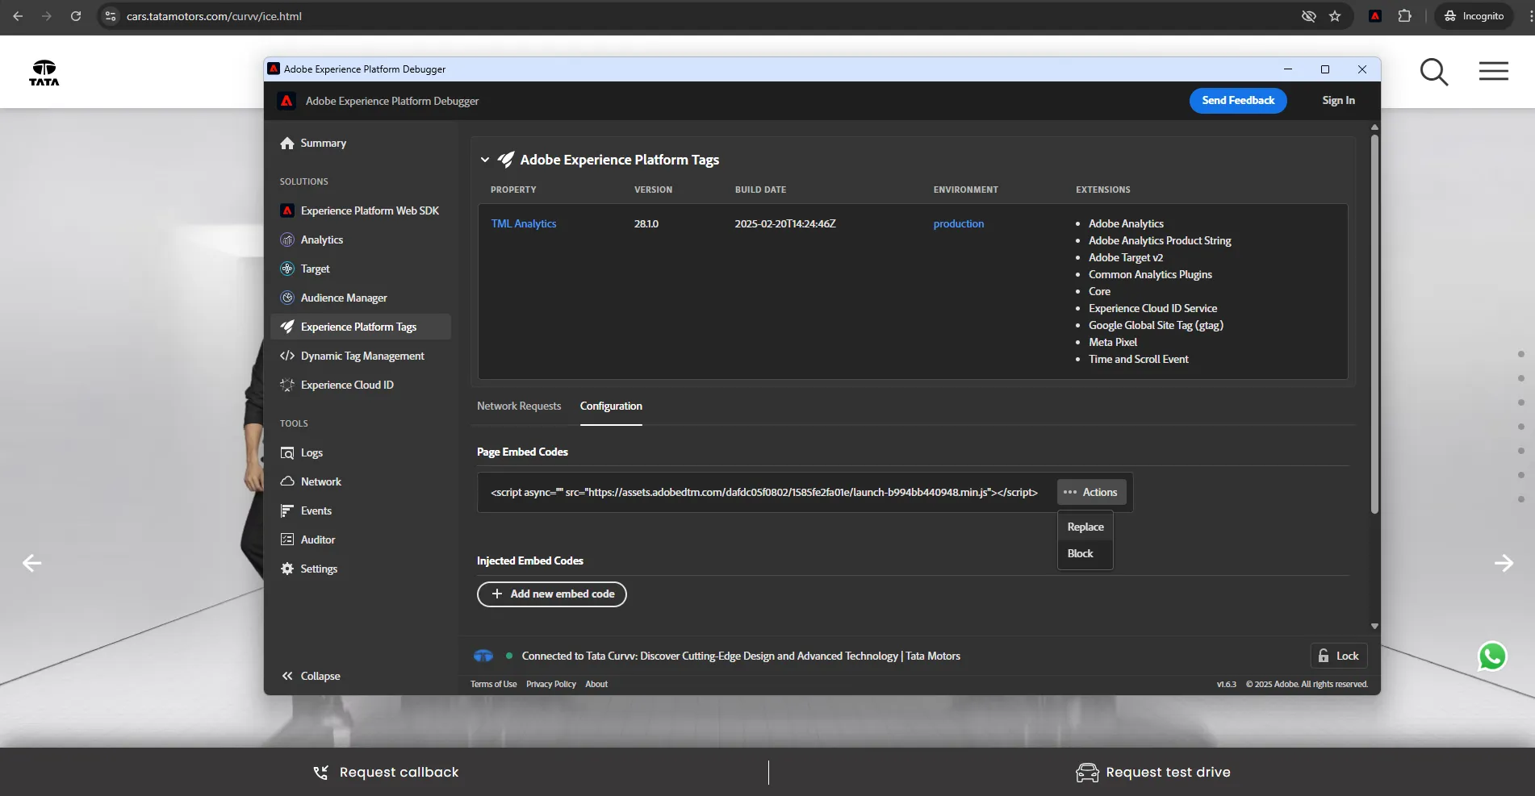The image size is (1535, 796).
Task: Open the Network cloud icon
Action: (x=287, y=481)
